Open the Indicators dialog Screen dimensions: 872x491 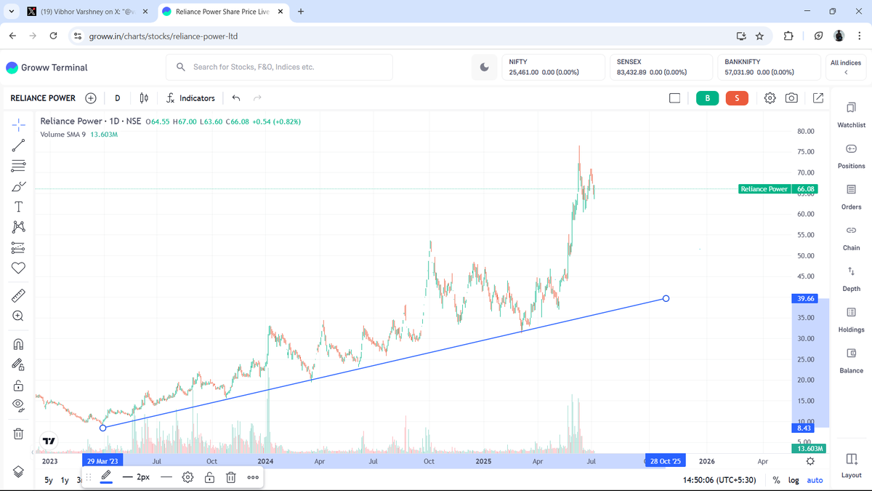point(190,98)
